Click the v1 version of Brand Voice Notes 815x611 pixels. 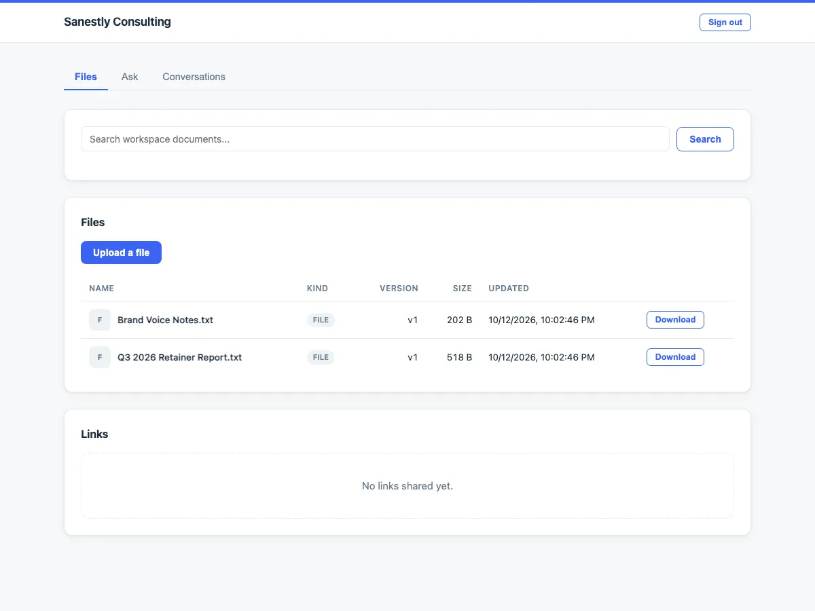pos(412,320)
